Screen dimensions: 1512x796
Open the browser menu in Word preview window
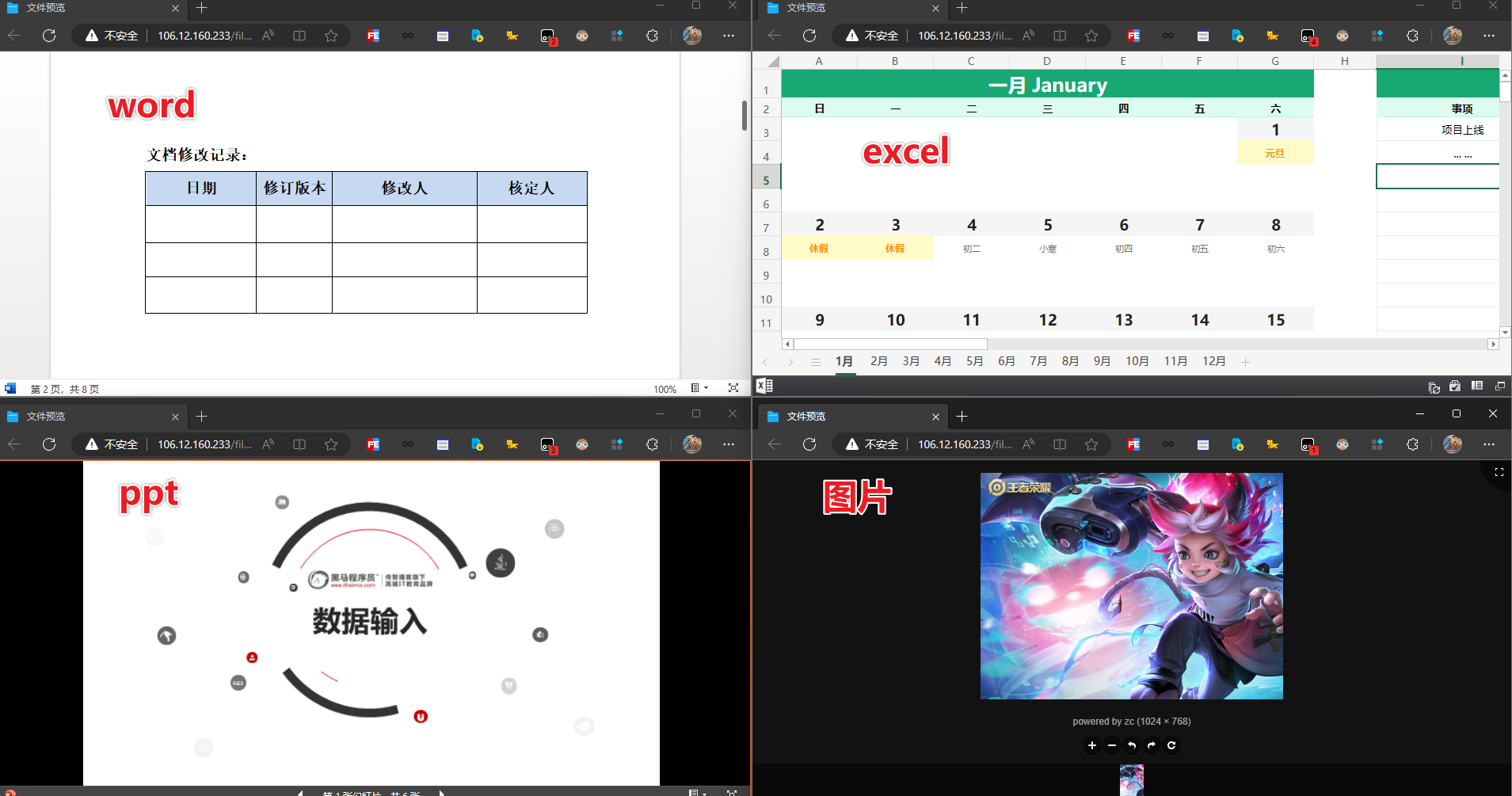729,36
